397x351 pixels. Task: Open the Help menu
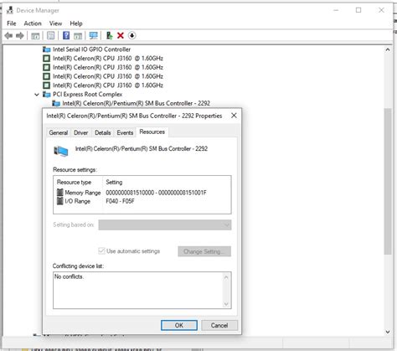click(x=76, y=23)
